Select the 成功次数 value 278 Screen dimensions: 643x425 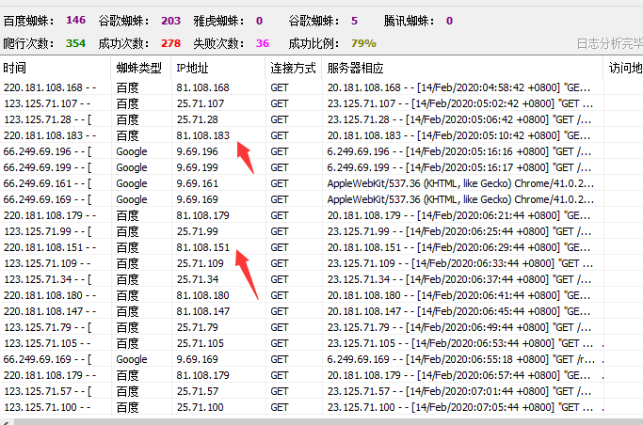(171, 43)
